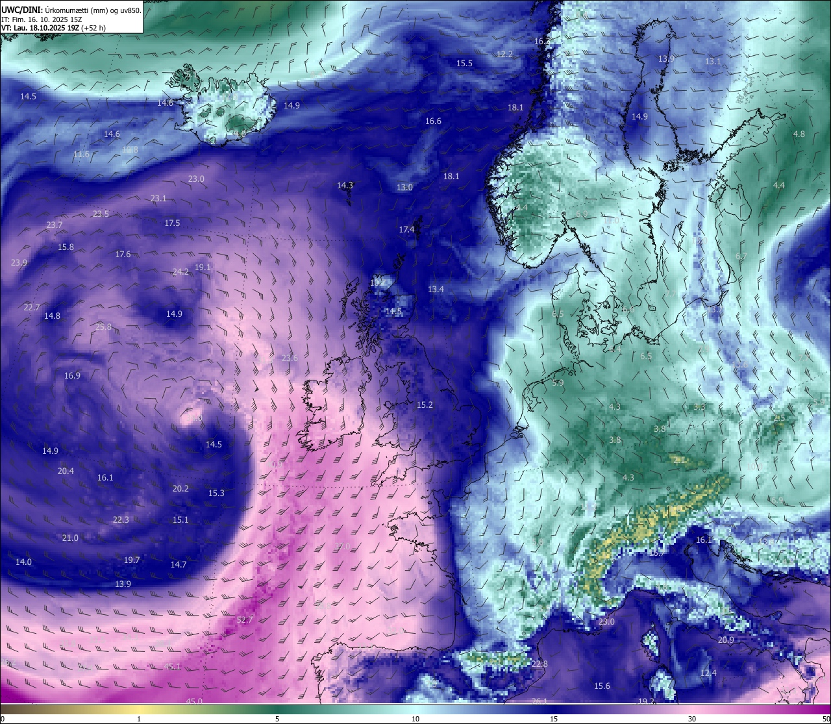This screenshot has width=831, height=724.
Task: Click the 15.2 value over England
Action: pyautogui.click(x=425, y=405)
